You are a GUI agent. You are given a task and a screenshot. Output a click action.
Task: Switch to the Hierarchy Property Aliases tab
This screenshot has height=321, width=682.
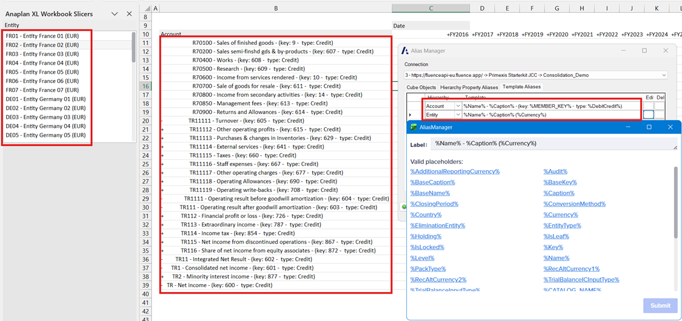click(469, 88)
